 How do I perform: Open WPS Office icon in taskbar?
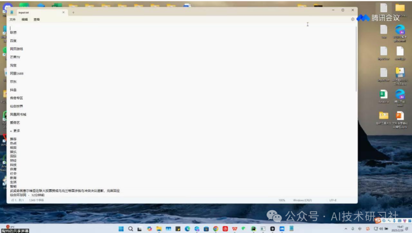click(235, 229)
